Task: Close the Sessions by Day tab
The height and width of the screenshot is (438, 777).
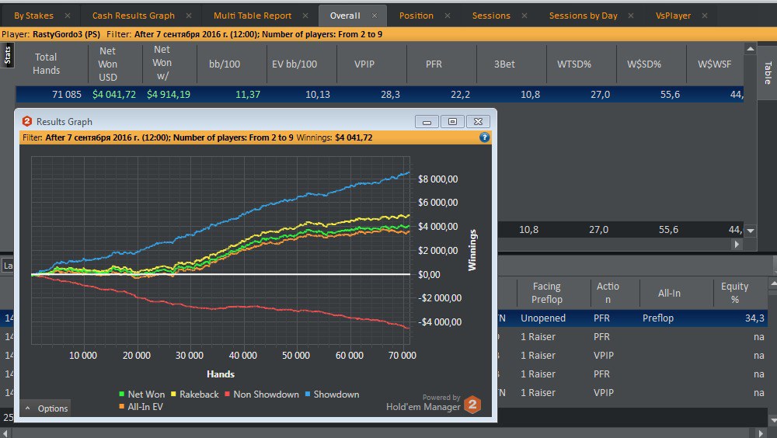Action: (x=631, y=16)
